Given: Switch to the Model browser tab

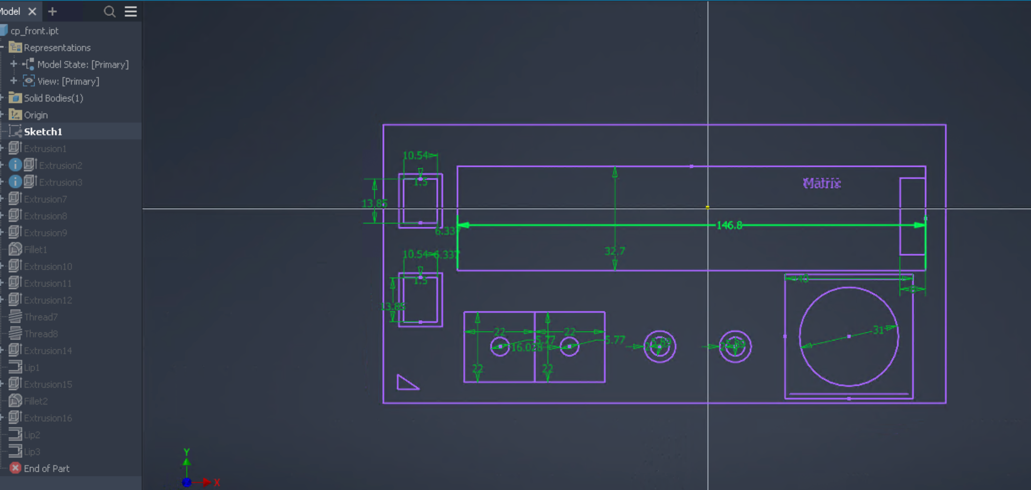Looking at the screenshot, I should point(10,12).
